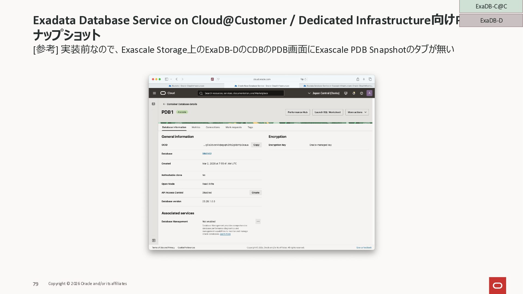Open the Japan Central (Osaka) region selector
The image size is (523, 294).
click(324, 93)
